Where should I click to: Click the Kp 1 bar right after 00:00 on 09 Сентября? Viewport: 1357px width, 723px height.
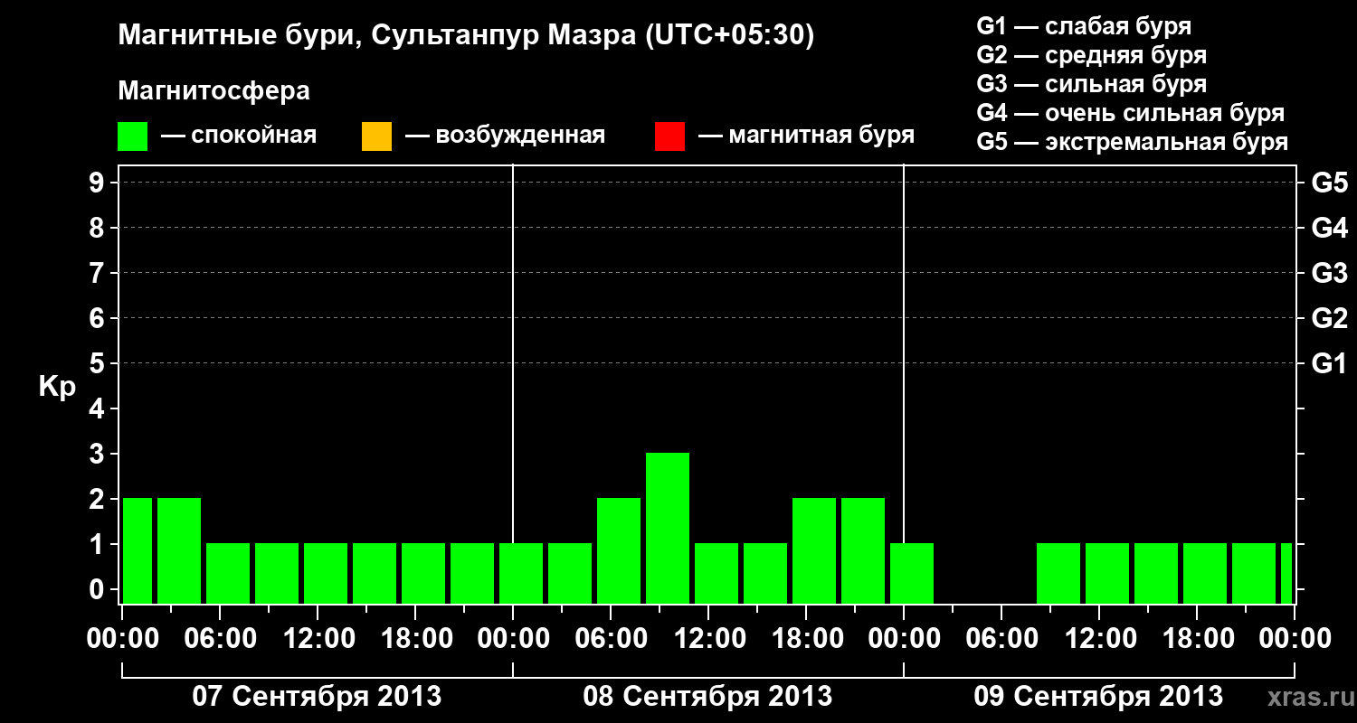912,573
